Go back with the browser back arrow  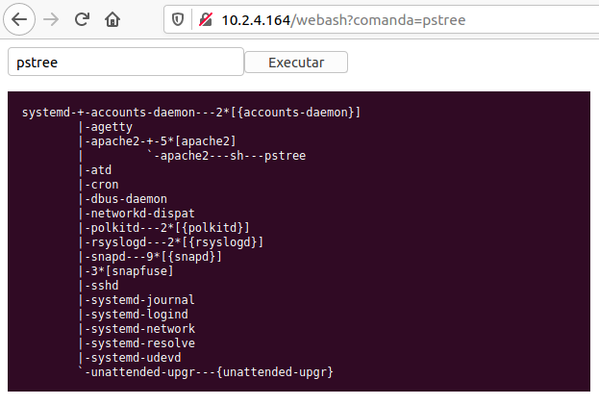tap(19, 19)
